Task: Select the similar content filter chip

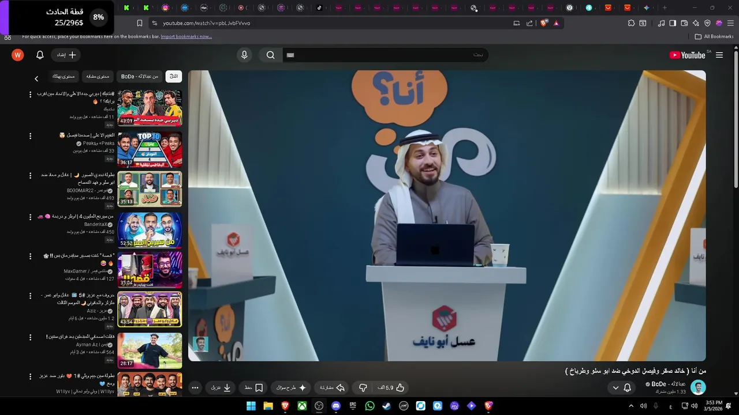Action: [98, 76]
